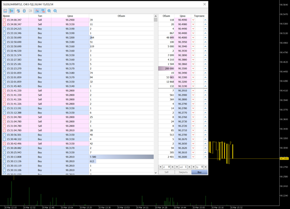Select the Buy deal row at 15:31:45.465
This screenshot has width=290, height=209.
[78, 86]
